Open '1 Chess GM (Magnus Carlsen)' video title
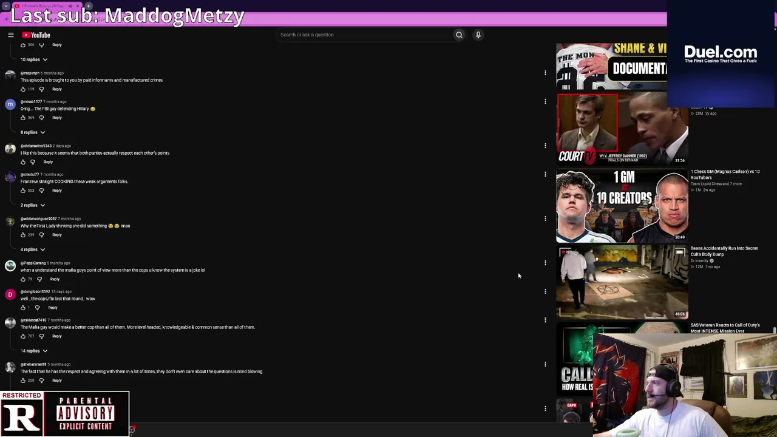Viewport: 777px width, 437px height. click(725, 175)
